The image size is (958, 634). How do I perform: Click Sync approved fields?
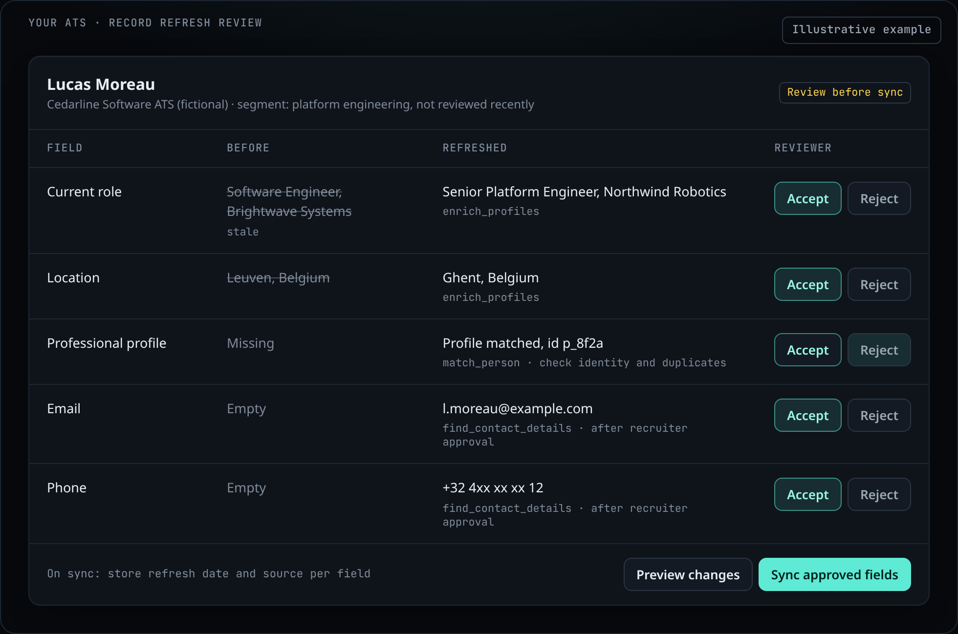pyautogui.click(x=834, y=574)
